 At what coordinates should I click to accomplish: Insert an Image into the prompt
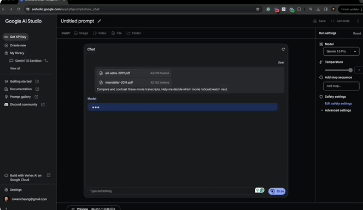[81, 33]
